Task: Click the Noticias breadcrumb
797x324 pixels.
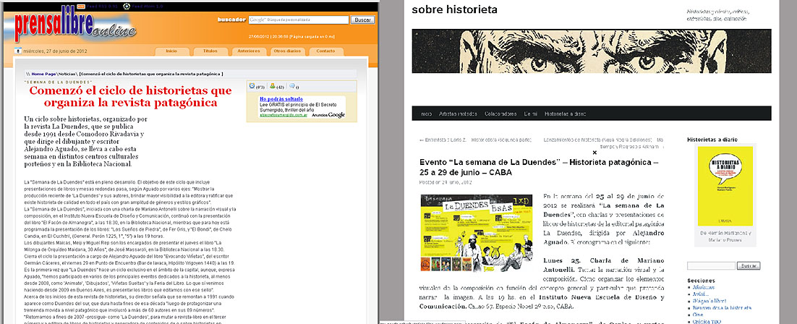Action: (67, 74)
